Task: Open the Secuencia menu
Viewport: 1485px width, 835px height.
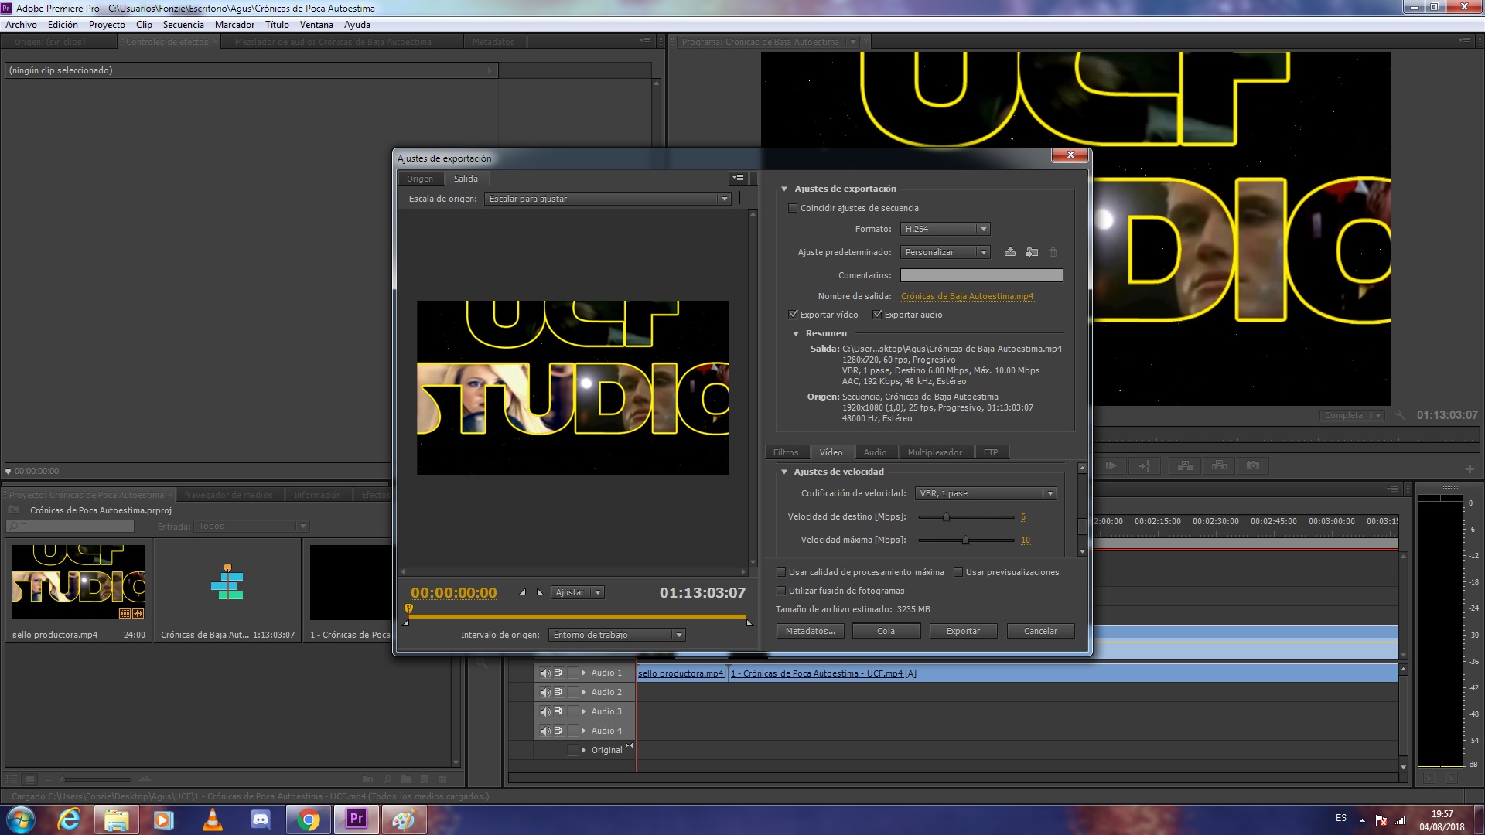Action: click(x=183, y=25)
